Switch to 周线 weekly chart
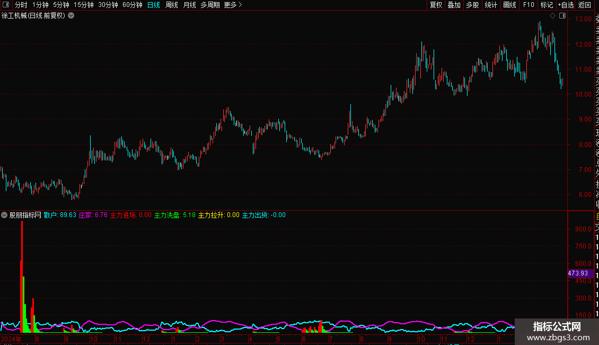The image size is (599, 345). click(x=172, y=5)
